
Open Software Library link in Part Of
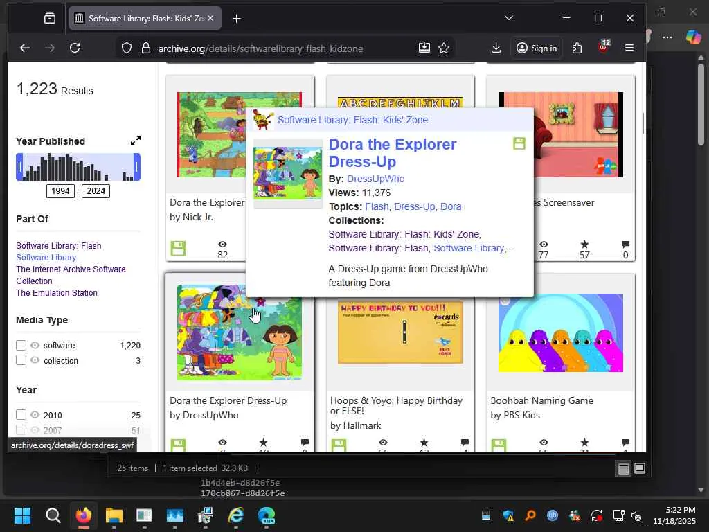(46, 258)
